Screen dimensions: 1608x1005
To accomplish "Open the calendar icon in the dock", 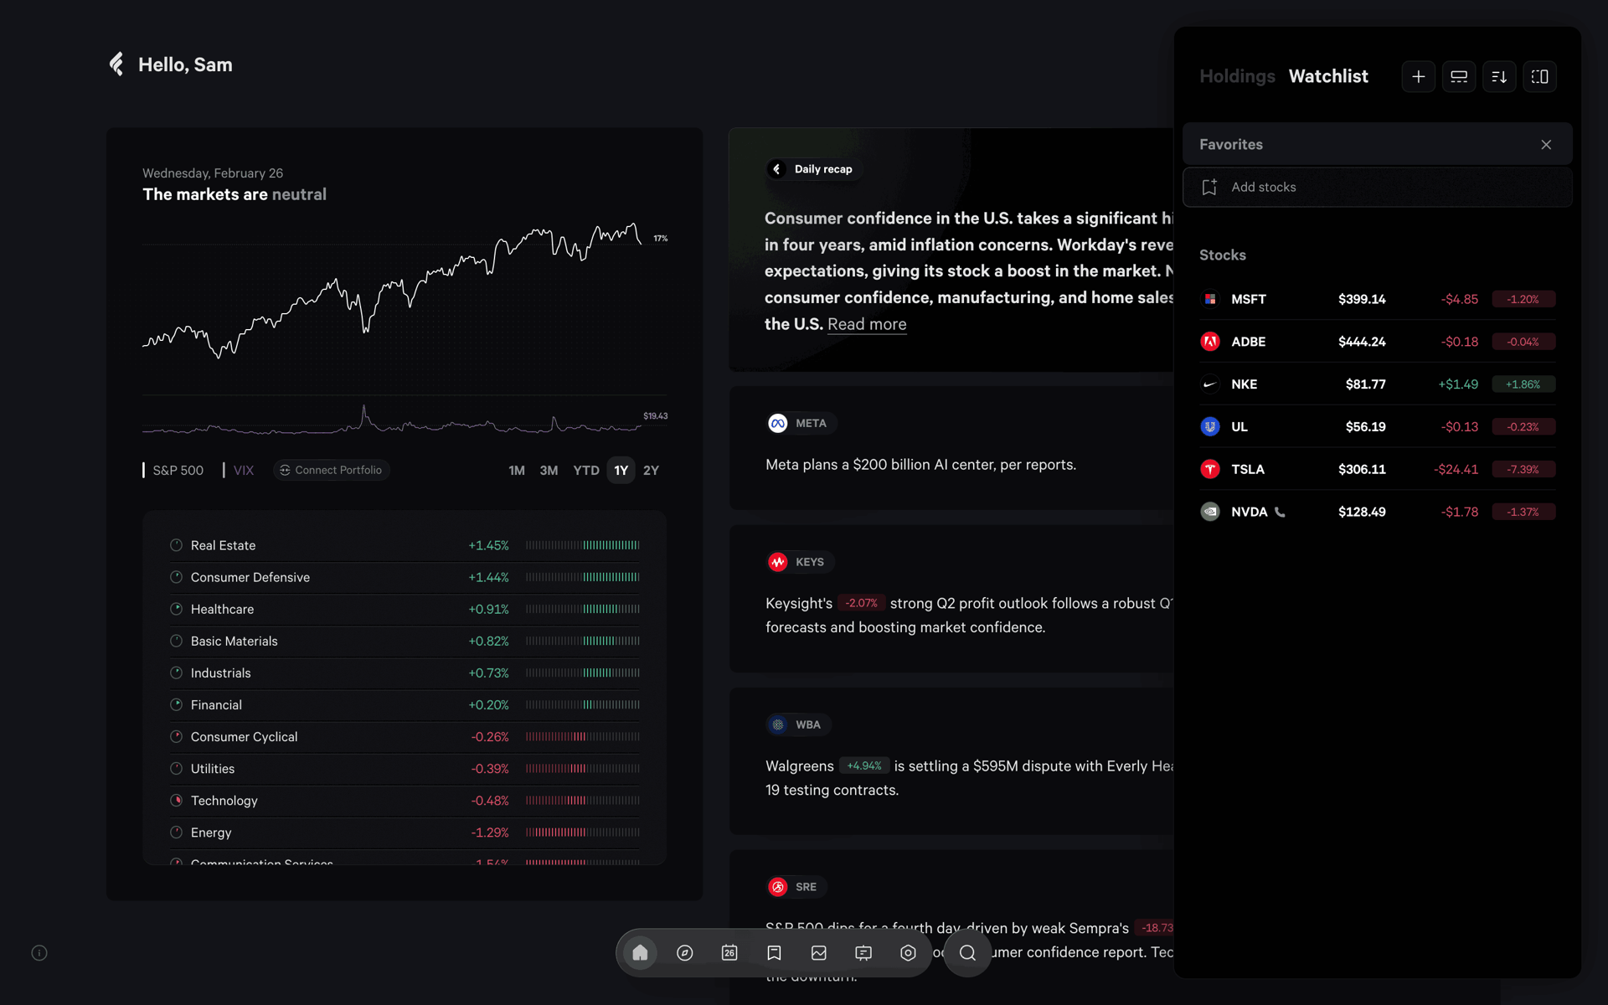I will (729, 952).
